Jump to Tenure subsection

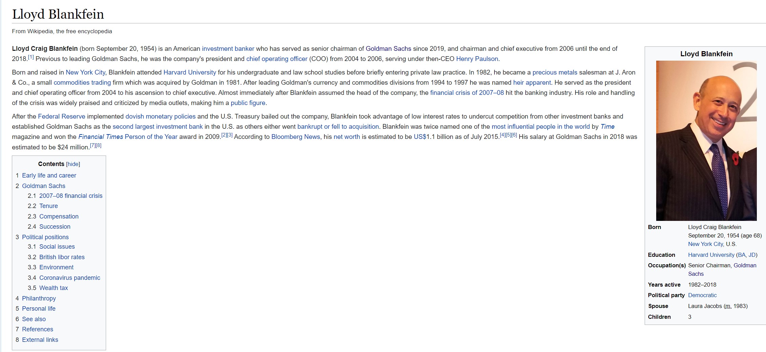(x=48, y=206)
